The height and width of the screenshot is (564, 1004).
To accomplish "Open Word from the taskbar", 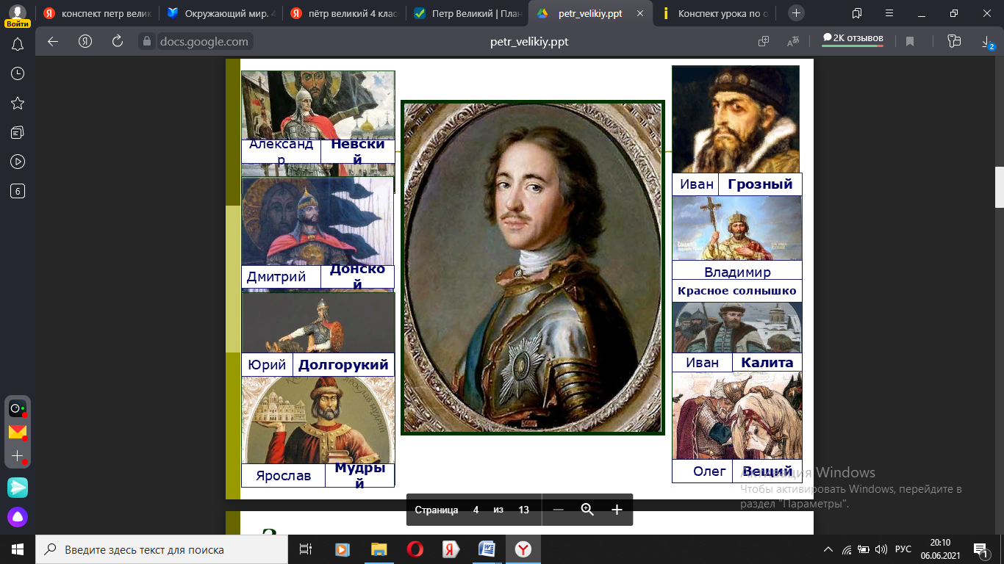I will click(x=487, y=549).
